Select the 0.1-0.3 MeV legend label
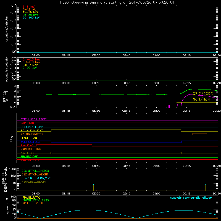 pos(31,59)
